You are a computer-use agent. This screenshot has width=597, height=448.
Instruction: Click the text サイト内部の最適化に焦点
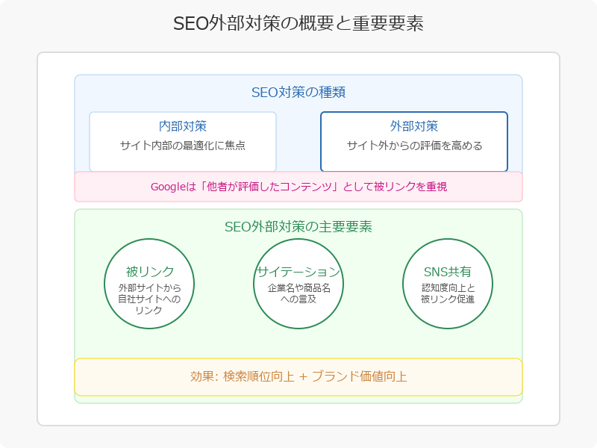183,146
